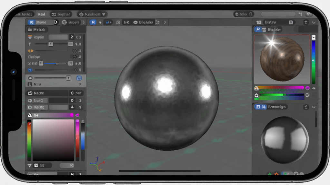Click the blue circular button beside the light slider

79,78
